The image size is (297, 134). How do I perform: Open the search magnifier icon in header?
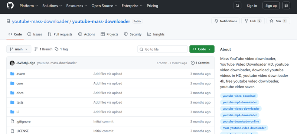click(x=237, y=6)
